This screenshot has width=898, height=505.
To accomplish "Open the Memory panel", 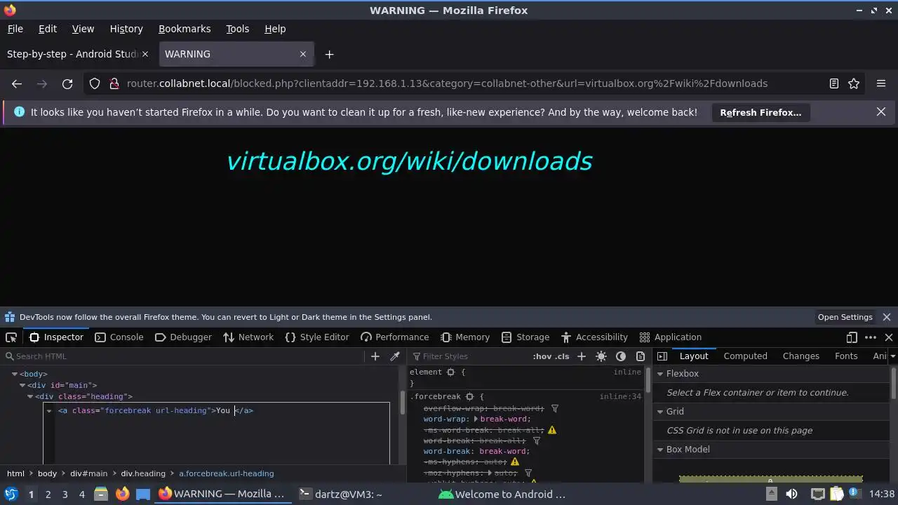I will (465, 337).
